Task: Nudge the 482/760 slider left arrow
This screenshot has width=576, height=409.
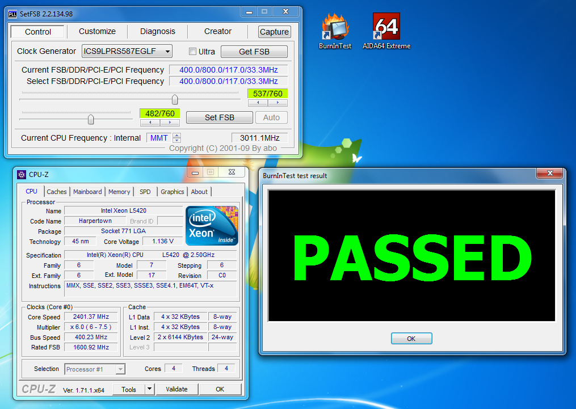Action: (150, 123)
